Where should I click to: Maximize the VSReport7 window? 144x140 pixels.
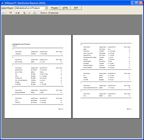137,3
